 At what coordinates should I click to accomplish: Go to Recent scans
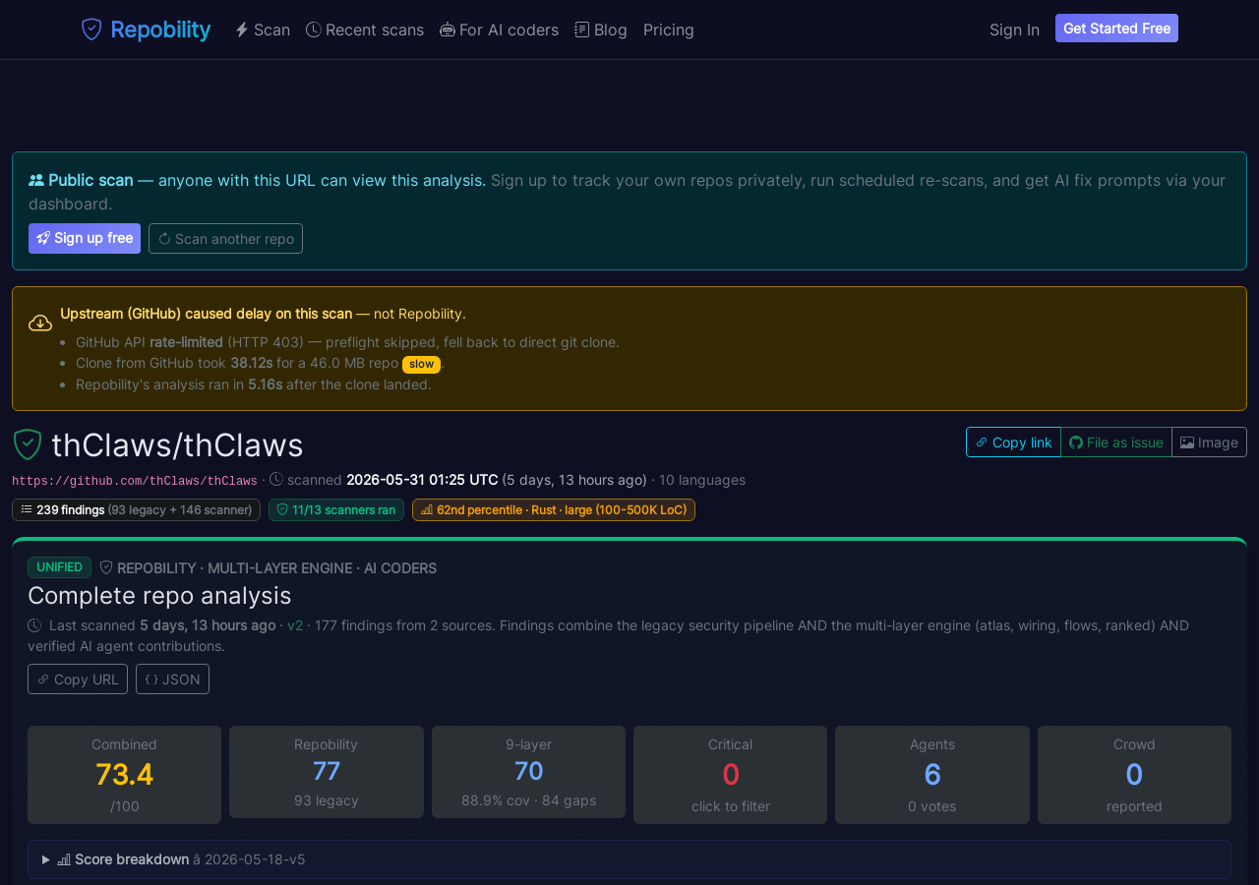[365, 29]
